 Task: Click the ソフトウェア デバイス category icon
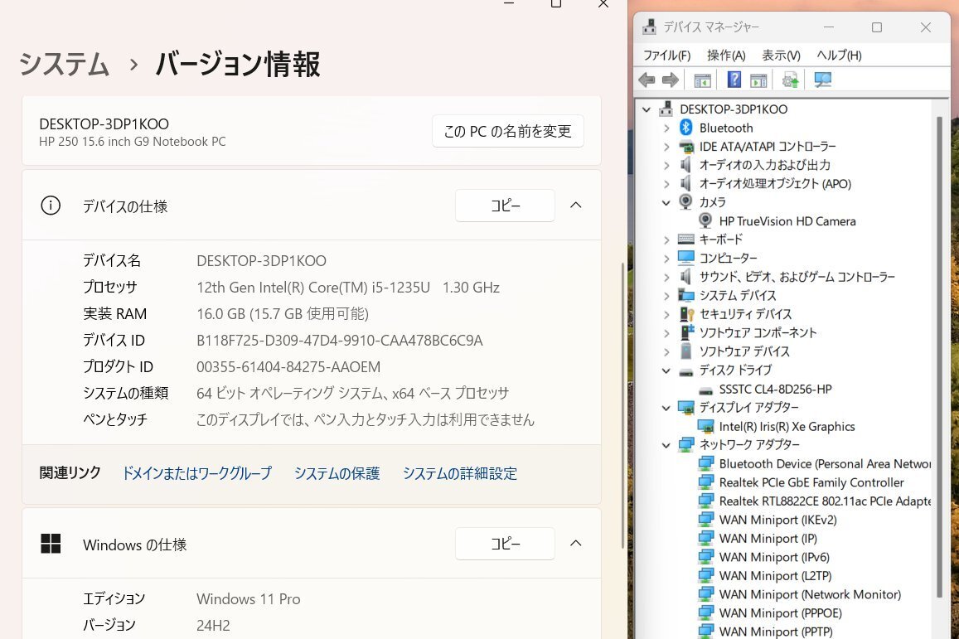coord(686,351)
